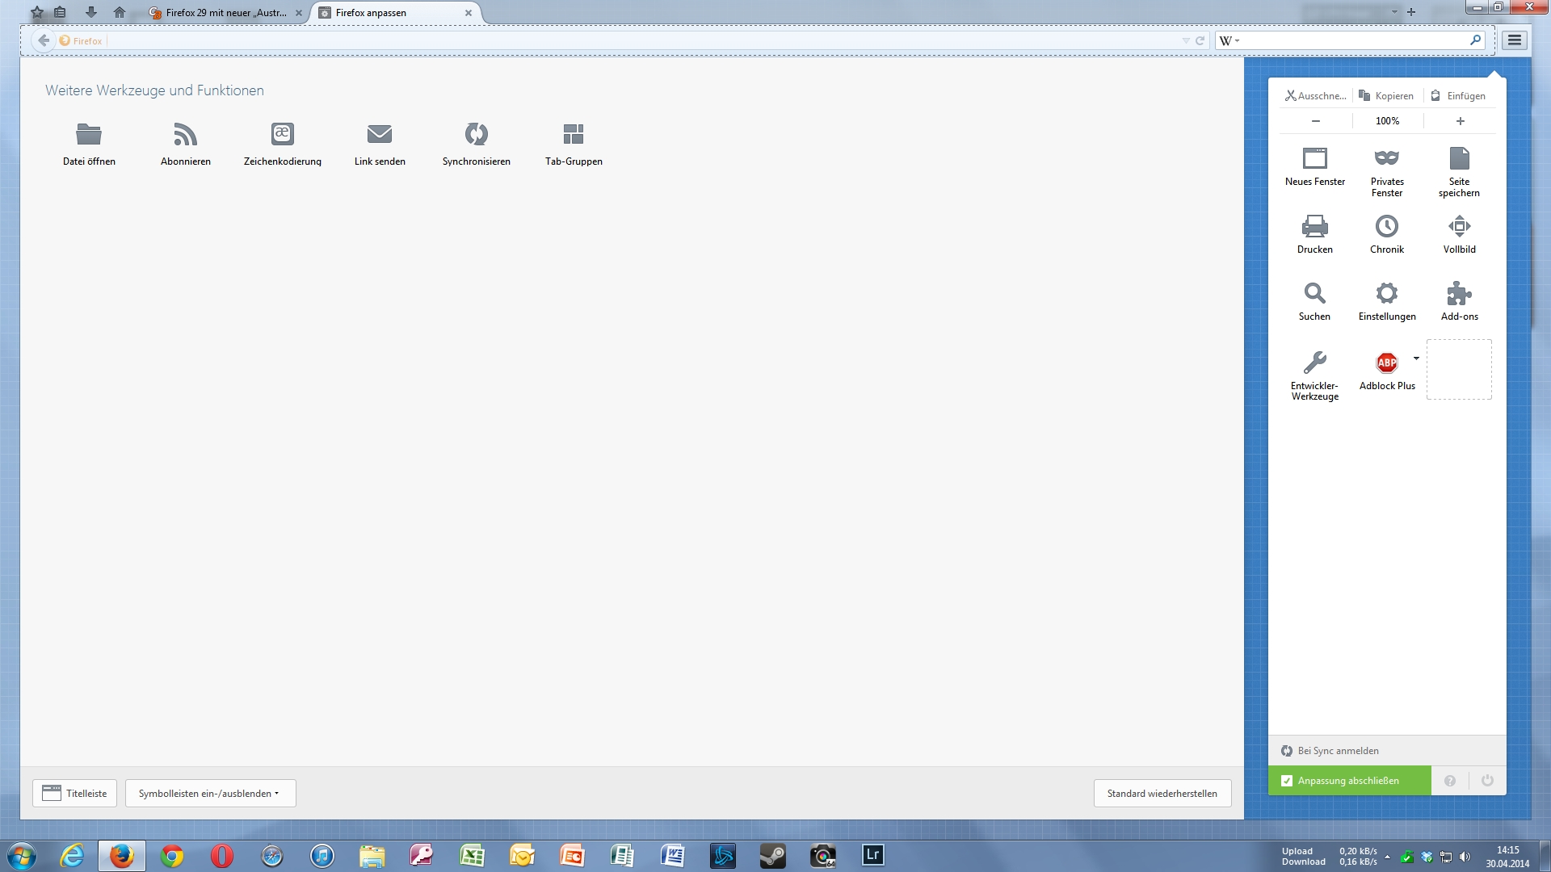Click Standard wiederherstellen button
The height and width of the screenshot is (872, 1551).
(1162, 793)
